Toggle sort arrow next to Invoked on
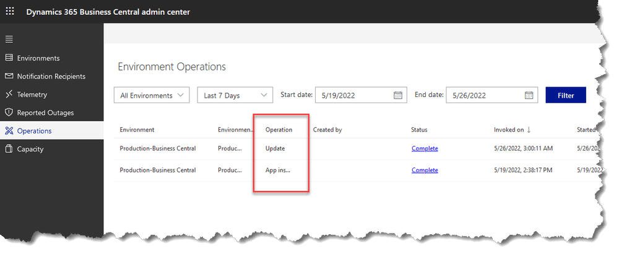The image size is (619, 254). pyautogui.click(x=529, y=130)
